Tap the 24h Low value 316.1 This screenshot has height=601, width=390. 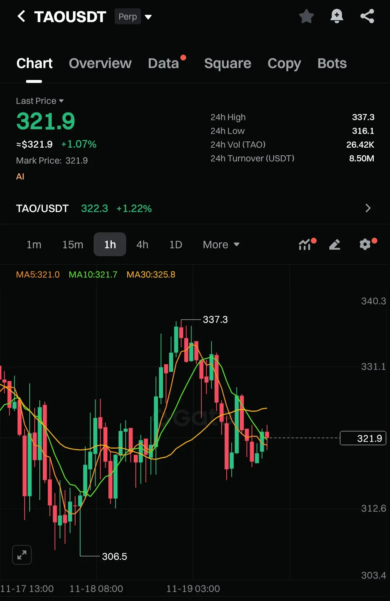tap(363, 131)
